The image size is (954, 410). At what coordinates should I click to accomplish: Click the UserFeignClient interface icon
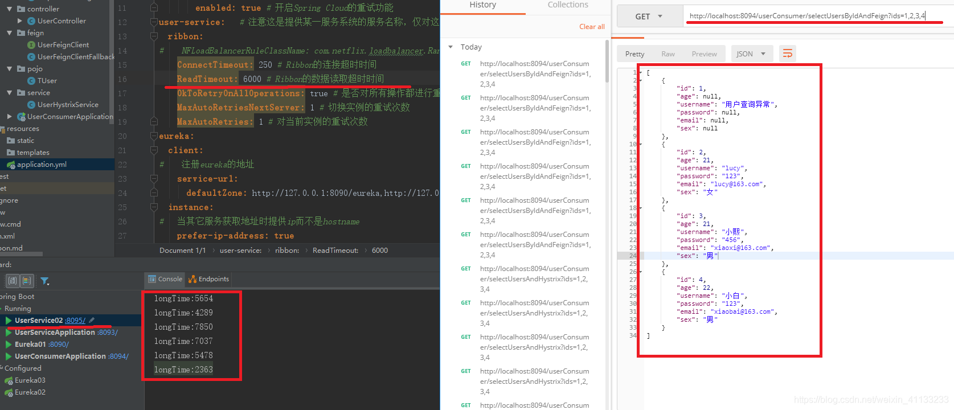pyautogui.click(x=31, y=45)
